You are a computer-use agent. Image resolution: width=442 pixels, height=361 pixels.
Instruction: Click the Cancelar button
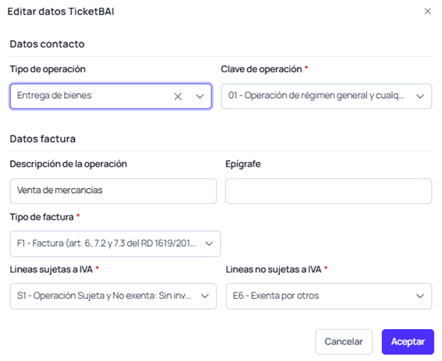(344, 342)
